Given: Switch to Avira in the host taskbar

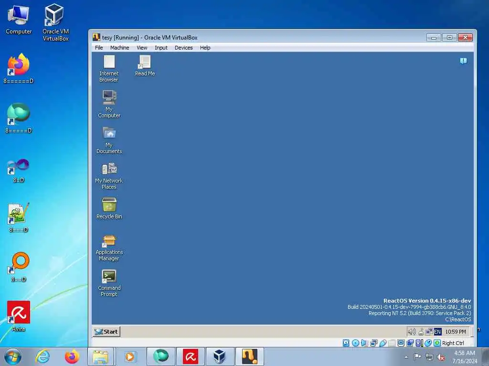Looking at the screenshot, I should [190, 356].
